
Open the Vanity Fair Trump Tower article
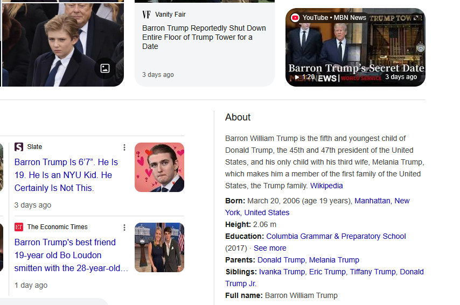pyautogui.click(x=204, y=37)
